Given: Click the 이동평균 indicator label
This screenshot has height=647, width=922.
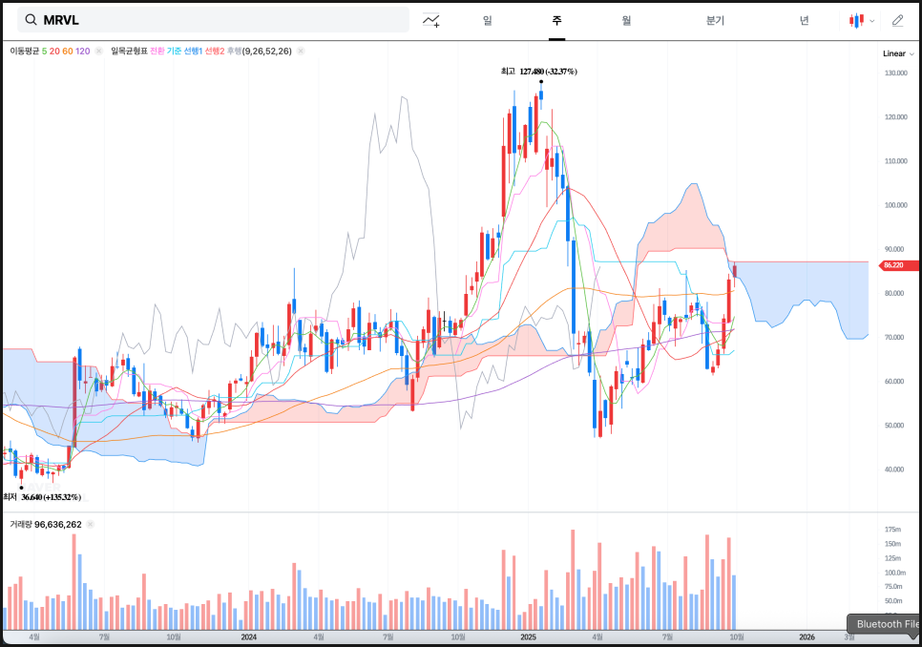Looking at the screenshot, I should (x=25, y=52).
